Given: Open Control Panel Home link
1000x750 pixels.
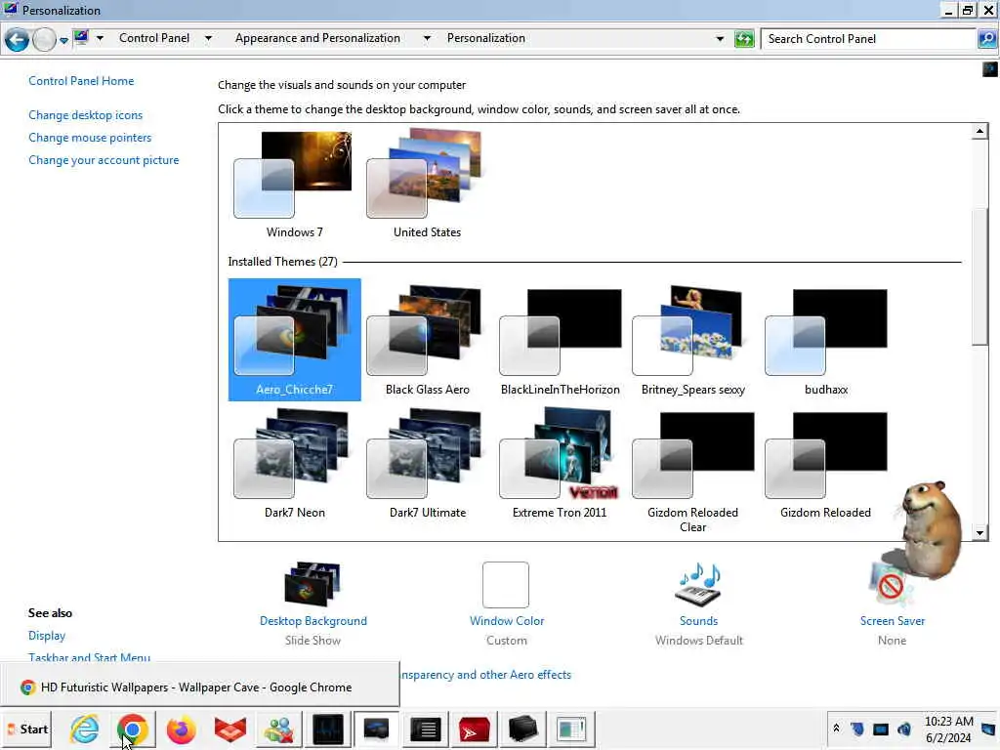Looking at the screenshot, I should [81, 81].
